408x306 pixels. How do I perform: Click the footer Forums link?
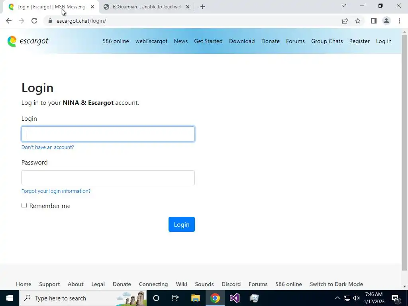[x=258, y=284]
